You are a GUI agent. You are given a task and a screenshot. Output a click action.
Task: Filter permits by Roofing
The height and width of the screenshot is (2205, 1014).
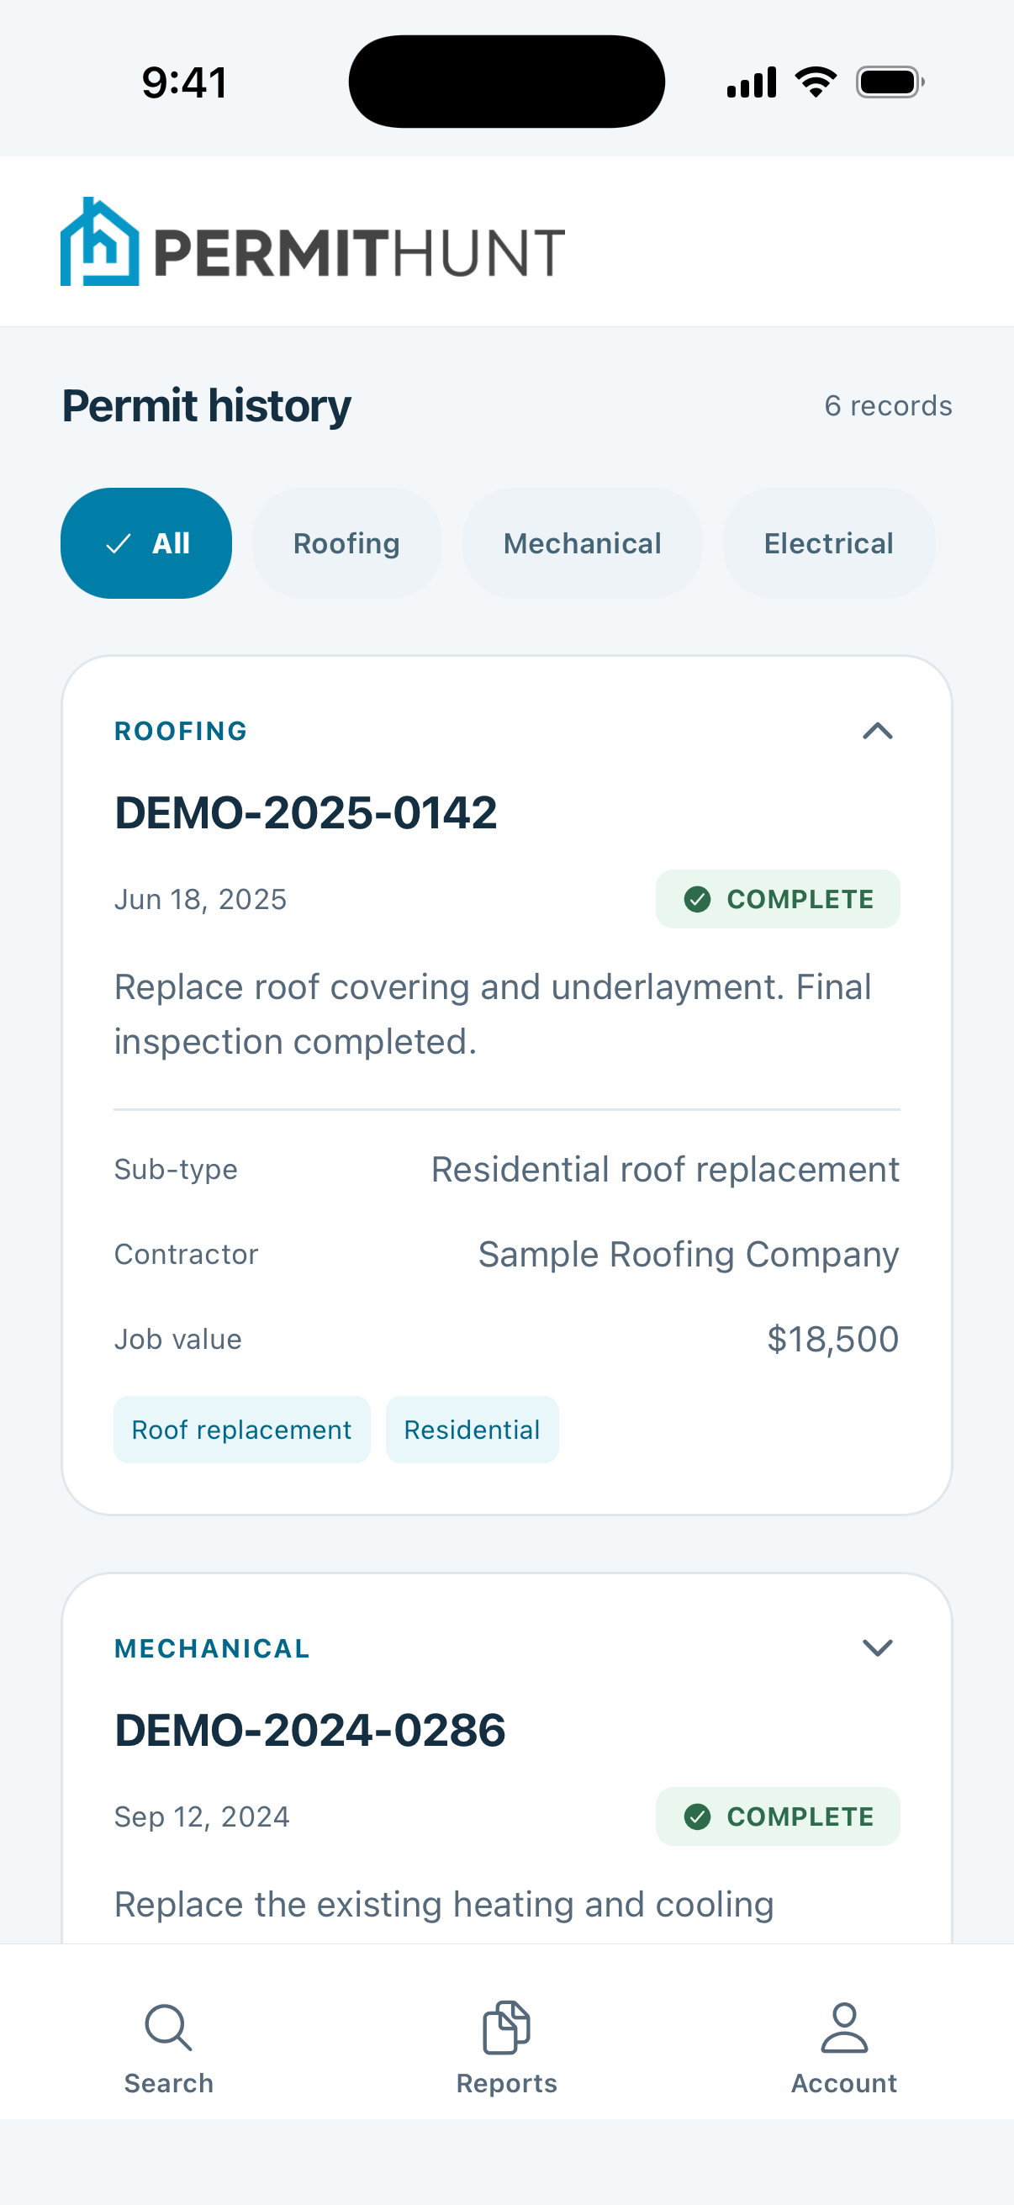coord(346,543)
